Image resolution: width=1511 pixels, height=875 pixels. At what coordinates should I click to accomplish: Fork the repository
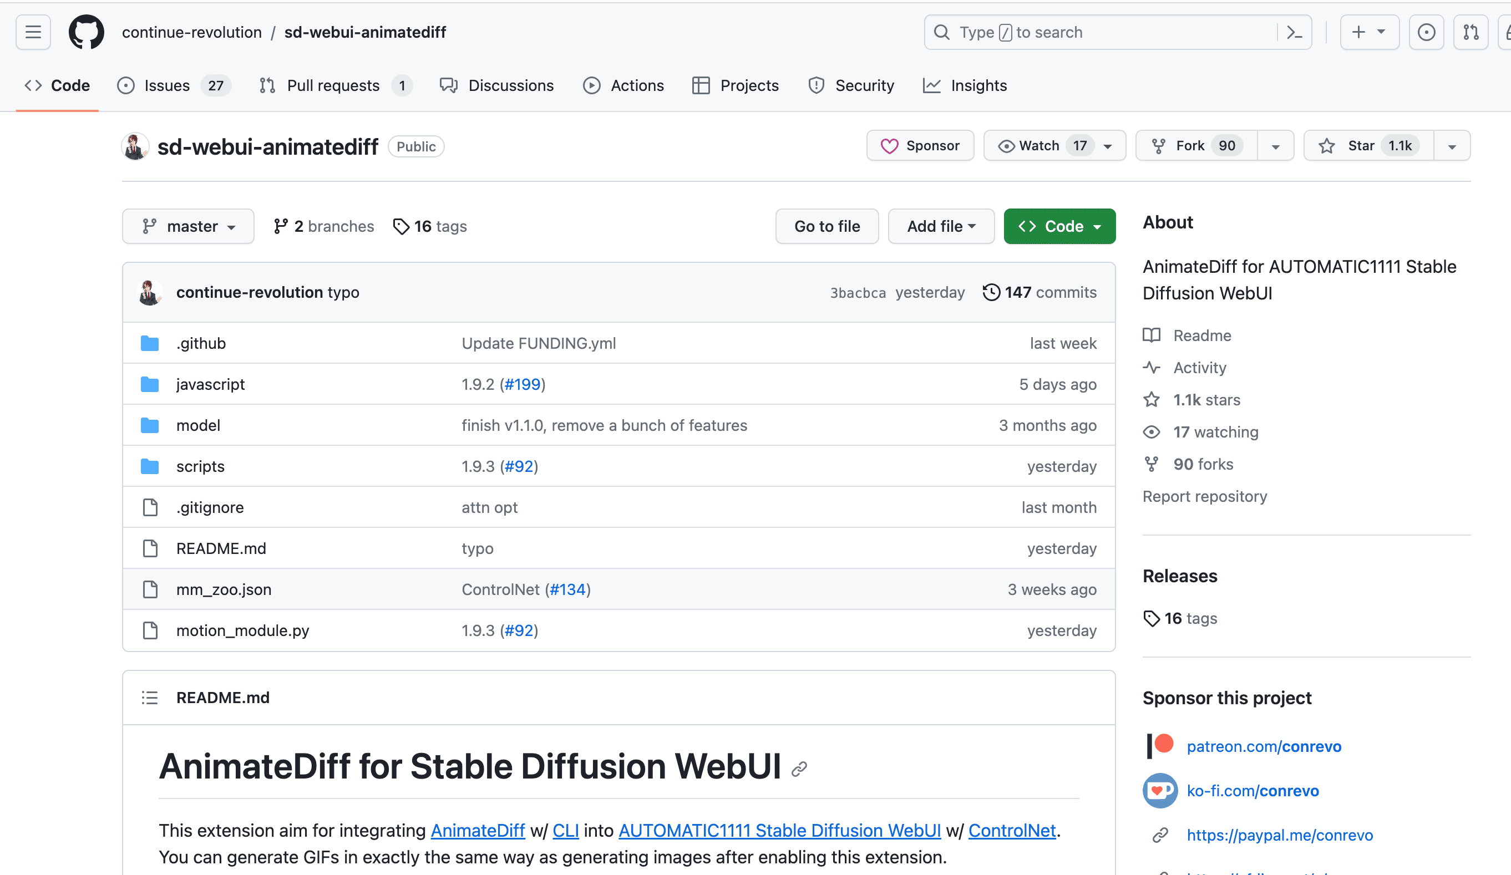1197,146
